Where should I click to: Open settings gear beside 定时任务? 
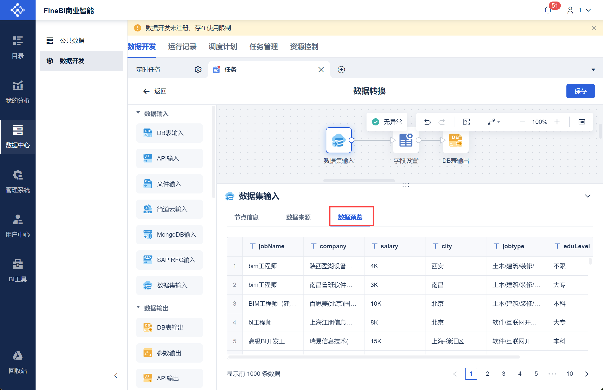point(198,70)
